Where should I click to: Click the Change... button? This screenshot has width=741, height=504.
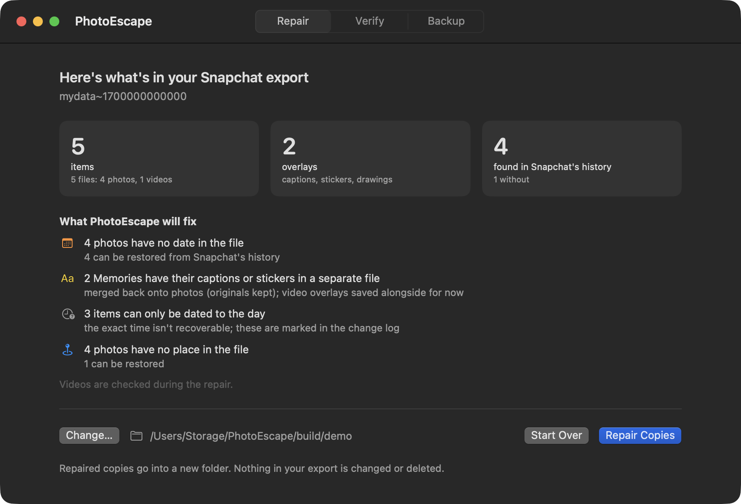click(x=89, y=436)
